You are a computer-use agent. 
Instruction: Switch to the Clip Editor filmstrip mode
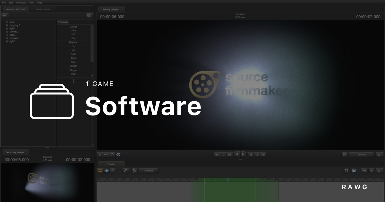(100, 171)
